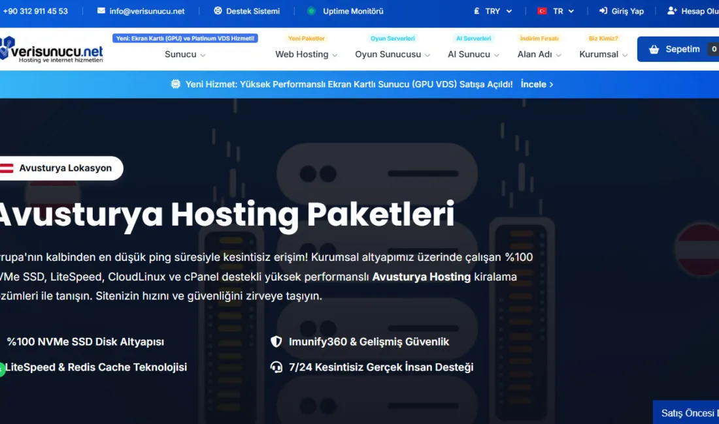
Task: Click the Turkish flag icon
Action: [542, 11]
